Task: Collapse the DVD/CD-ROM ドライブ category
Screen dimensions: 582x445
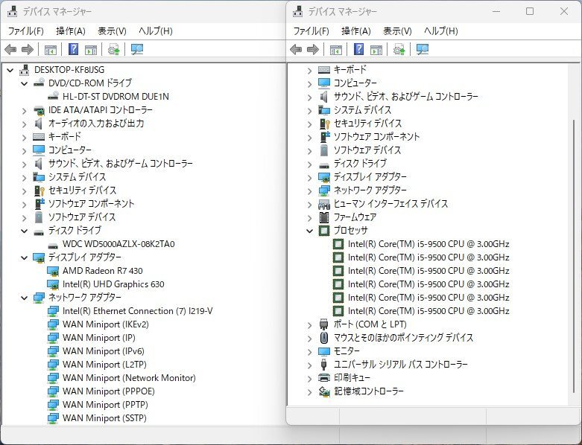Action: 24,83
